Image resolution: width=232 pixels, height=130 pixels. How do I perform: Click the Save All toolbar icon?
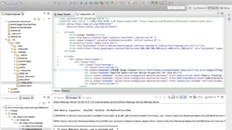tap(12, 3)
